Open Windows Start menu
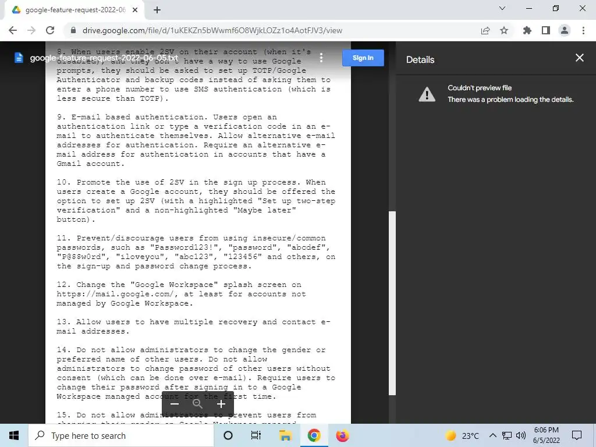Image resolution: width=596 pixels, height=447 pixels. tap(14, 435)
